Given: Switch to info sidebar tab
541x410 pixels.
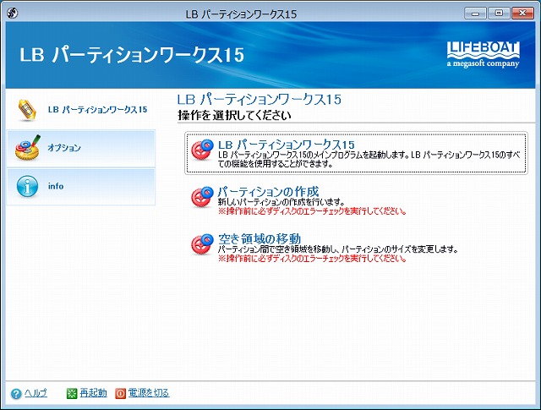Looking at the screenshot, I should (81, 187).
